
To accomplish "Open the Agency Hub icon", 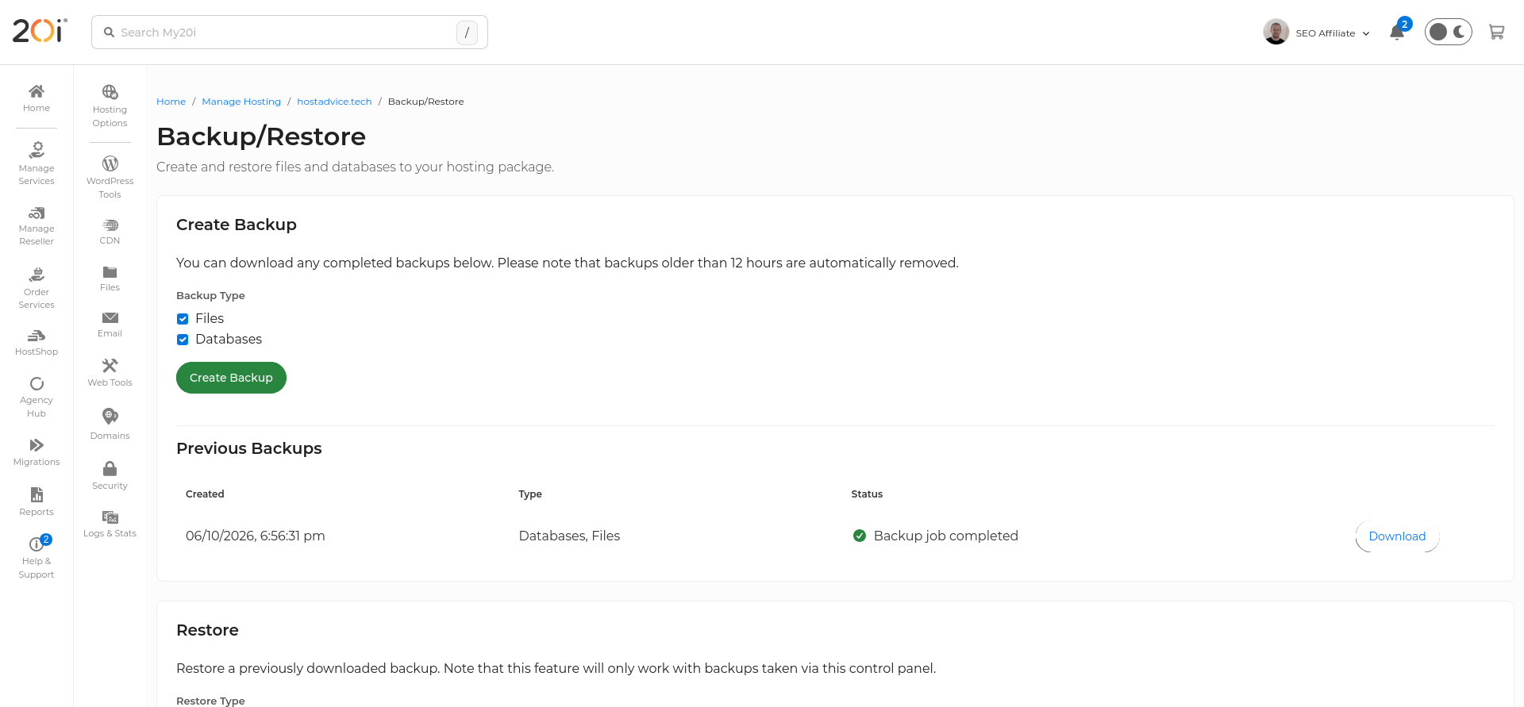I will pos(37,397).
